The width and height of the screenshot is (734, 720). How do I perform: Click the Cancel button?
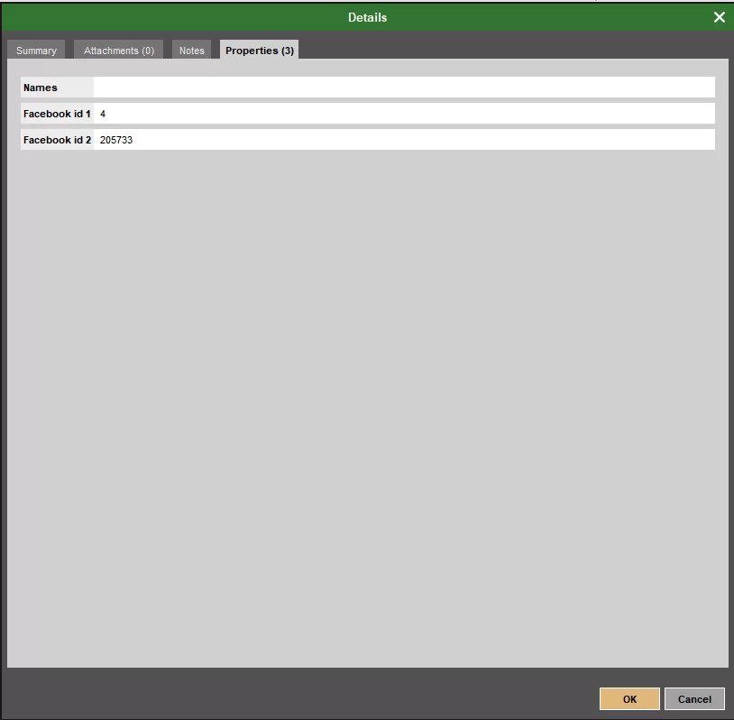coord(694,699)
